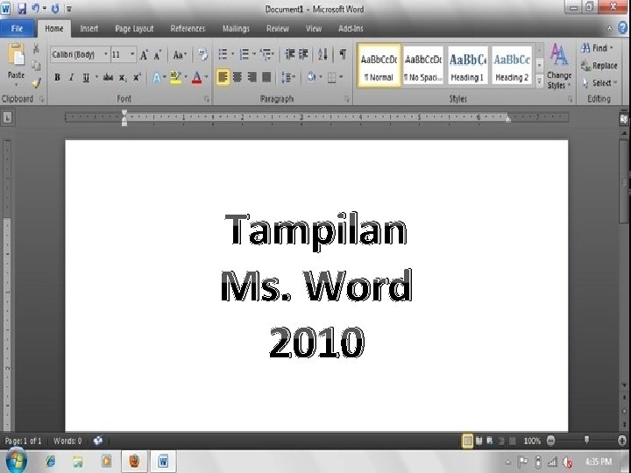Click the Shrink Font icon

158,54
